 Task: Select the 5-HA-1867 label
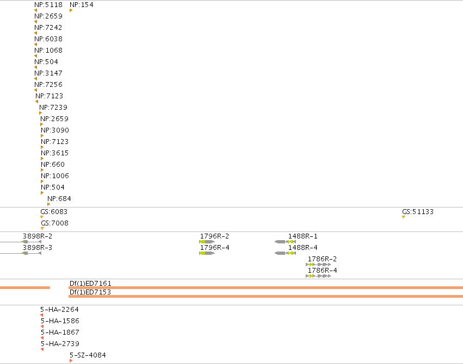(60, 332)
